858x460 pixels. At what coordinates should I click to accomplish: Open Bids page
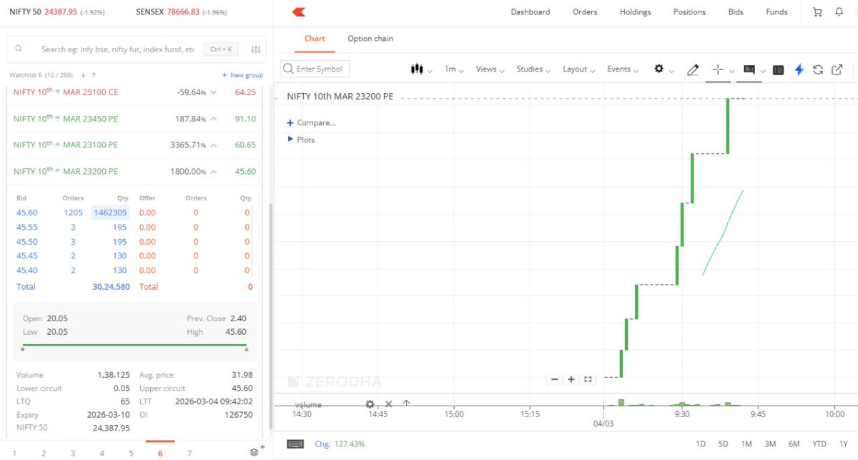[736, 12]
